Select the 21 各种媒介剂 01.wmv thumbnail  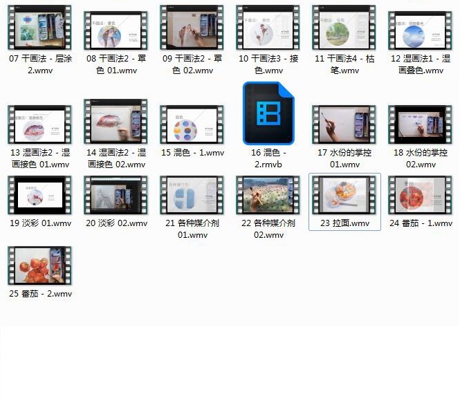(192, 195)
